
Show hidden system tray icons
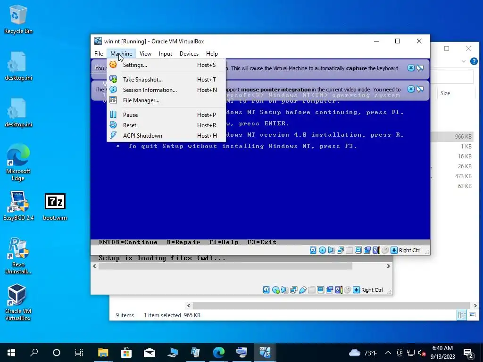click(x=388, y=353)
